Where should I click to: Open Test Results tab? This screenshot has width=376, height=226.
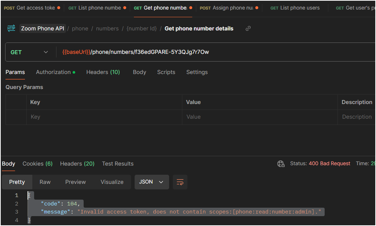coord(118,164)
